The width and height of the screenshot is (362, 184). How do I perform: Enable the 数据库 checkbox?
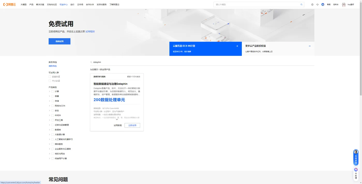point(53,130)
